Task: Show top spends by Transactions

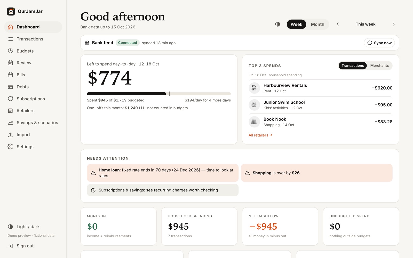Action: 353,66
